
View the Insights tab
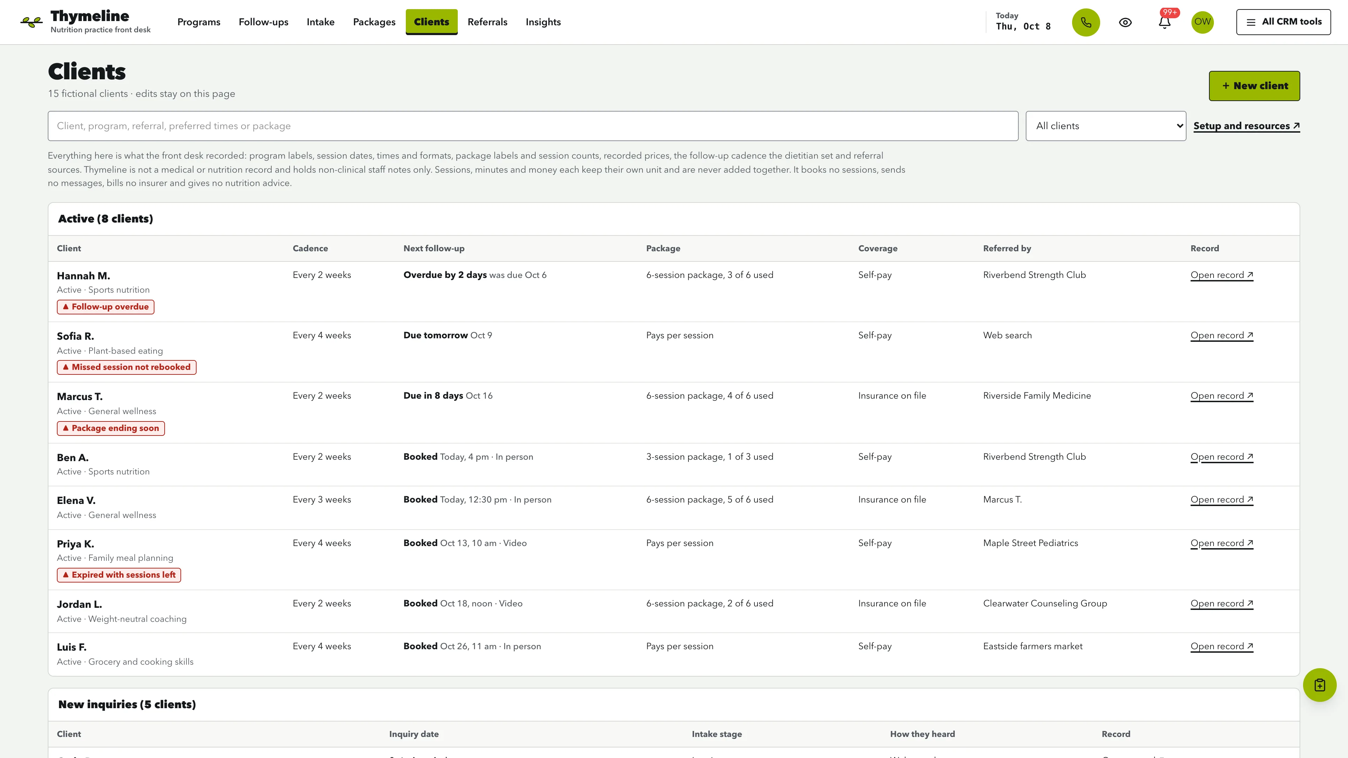tap(543, 22)
